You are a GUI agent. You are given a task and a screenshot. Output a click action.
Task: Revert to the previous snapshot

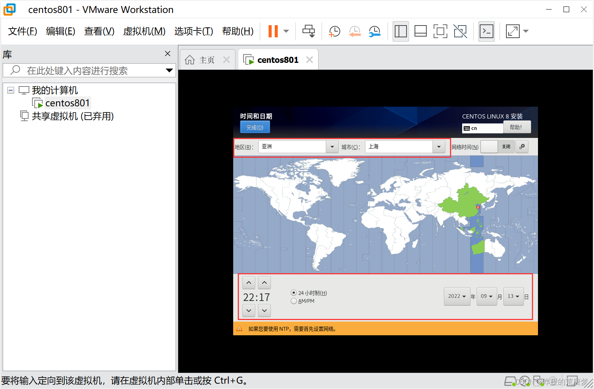pyautogui.click(x=355, y=31)
